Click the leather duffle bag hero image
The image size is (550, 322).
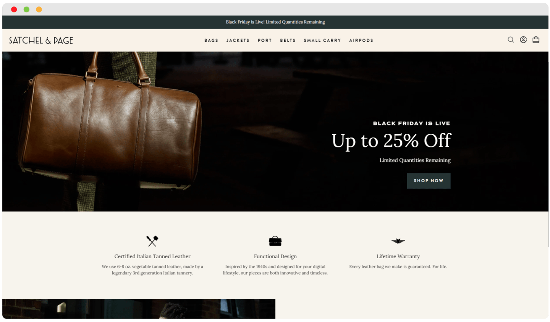coord(109,122)
